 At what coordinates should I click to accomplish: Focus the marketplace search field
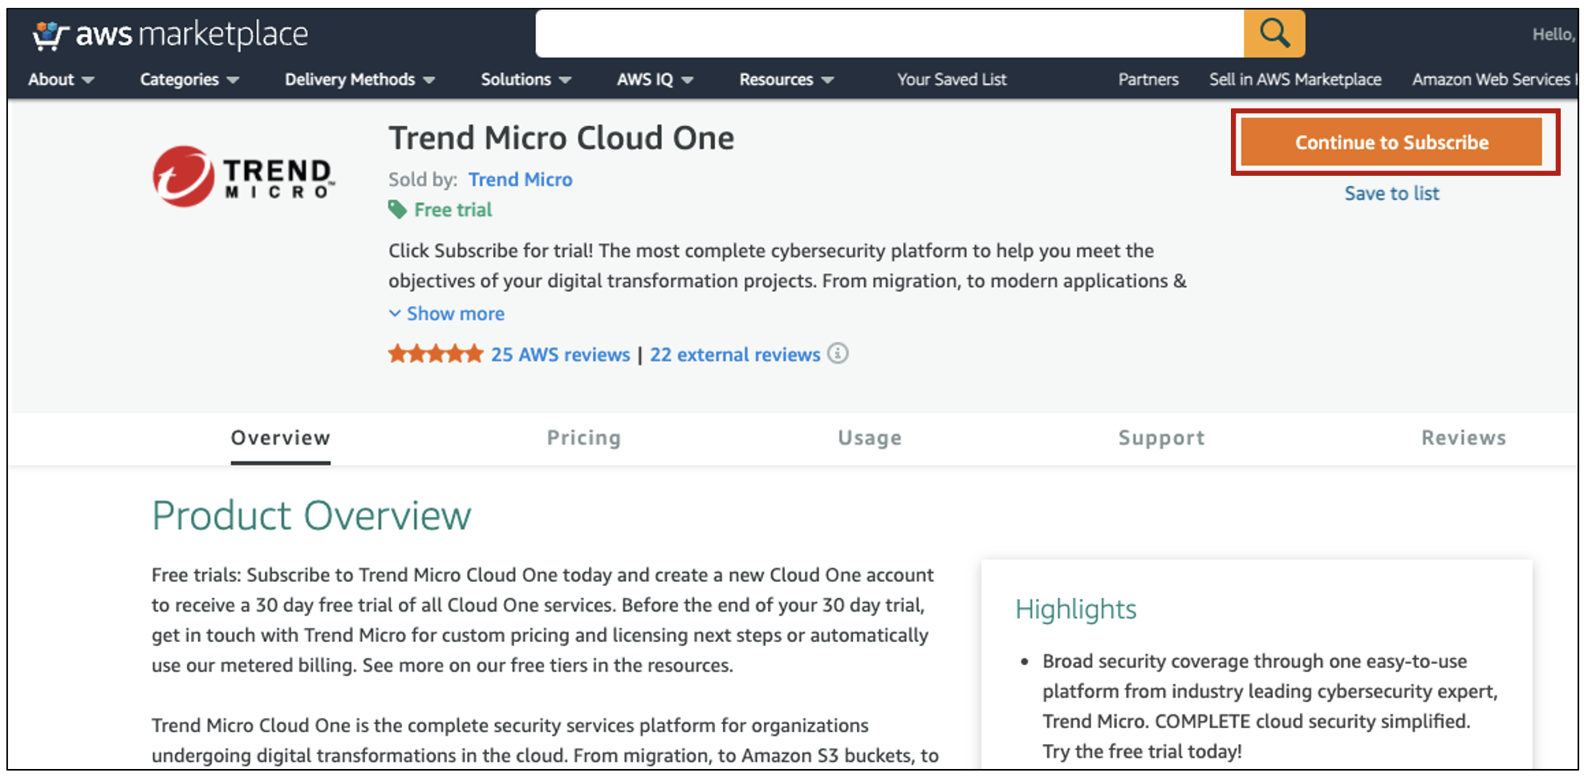(x=889, y=34)
